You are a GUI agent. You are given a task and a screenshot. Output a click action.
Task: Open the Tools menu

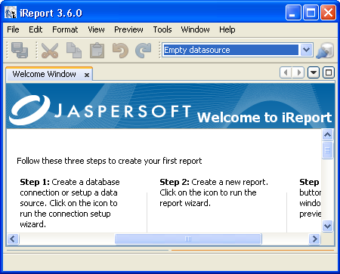(162, 29)
